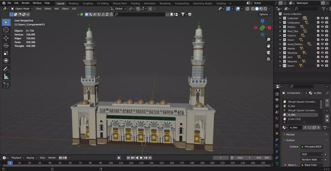
Task: Open the GGX distribution dropdown
Action: pyautogui.click(x=312, y=154)
